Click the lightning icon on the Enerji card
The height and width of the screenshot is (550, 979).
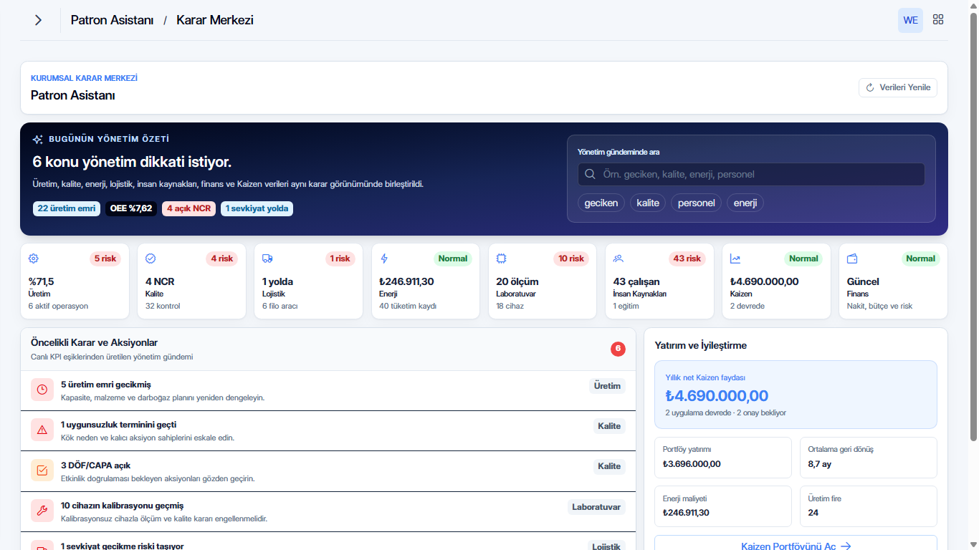point(384,259)
